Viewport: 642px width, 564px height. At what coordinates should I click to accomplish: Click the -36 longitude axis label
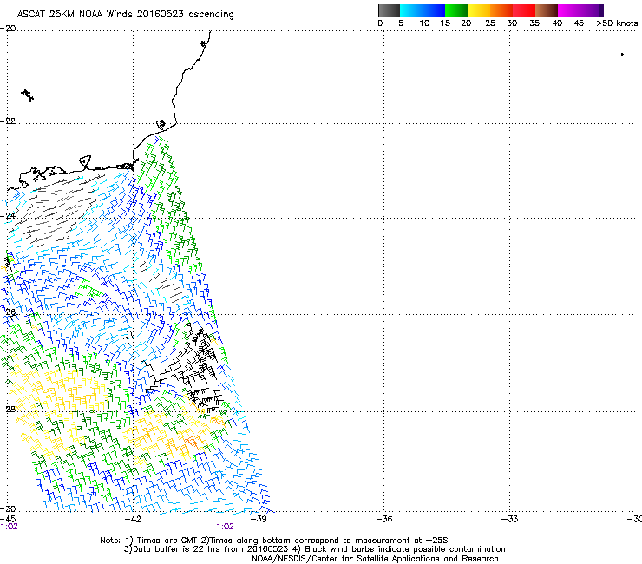click(x=384, y=519)
